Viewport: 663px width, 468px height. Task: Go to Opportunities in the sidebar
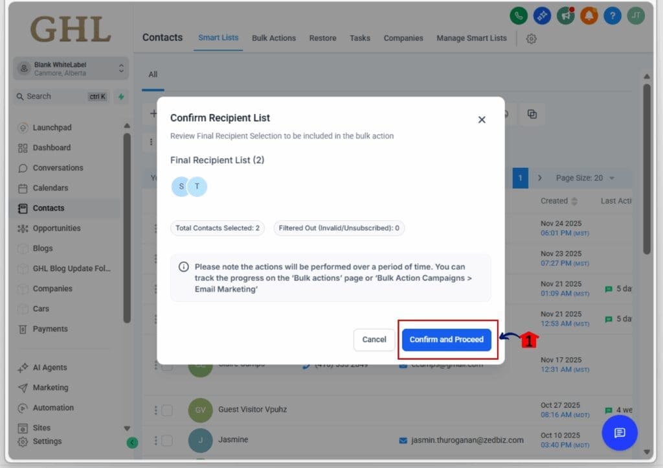(57, 228)
